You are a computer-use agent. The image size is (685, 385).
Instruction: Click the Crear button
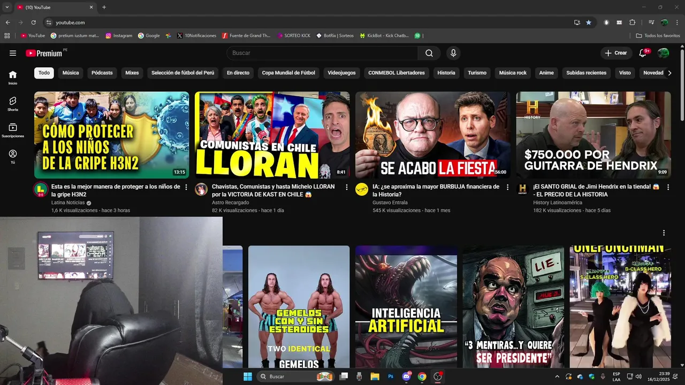coord(615,53)
